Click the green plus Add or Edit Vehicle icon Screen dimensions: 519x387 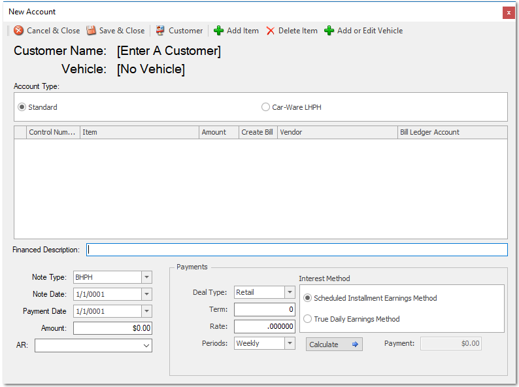[329, 31]
